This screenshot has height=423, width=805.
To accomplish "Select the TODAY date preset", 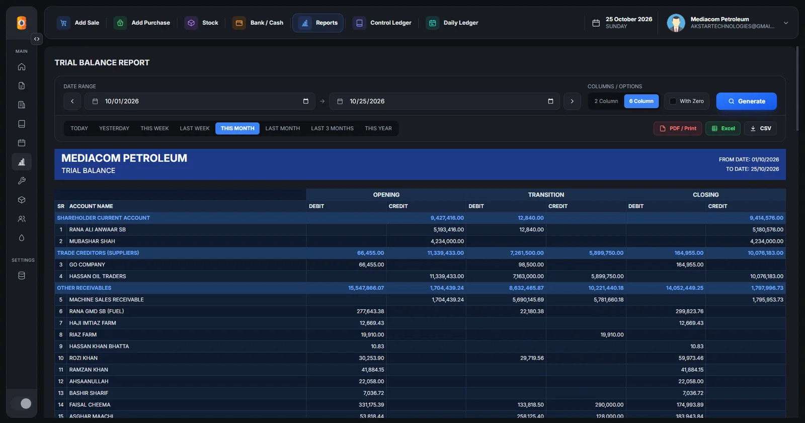I will click(79, 128).
